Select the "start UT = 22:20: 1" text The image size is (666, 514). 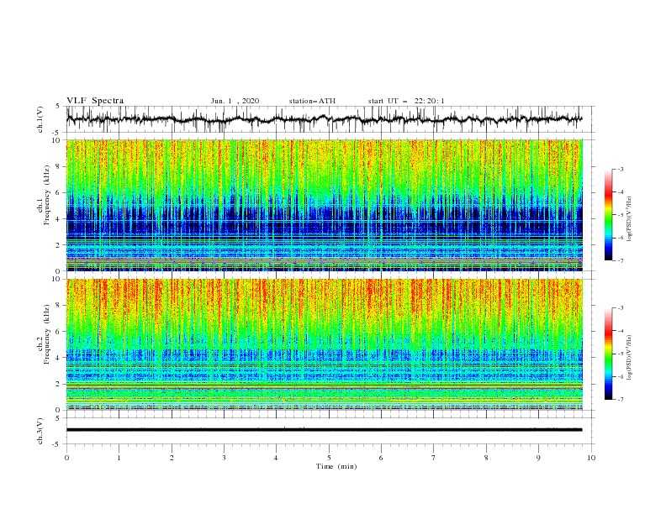click(406, 101)
